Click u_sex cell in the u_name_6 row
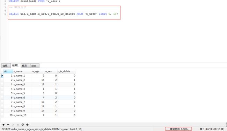227x131 pixels. tap(51, 98)
